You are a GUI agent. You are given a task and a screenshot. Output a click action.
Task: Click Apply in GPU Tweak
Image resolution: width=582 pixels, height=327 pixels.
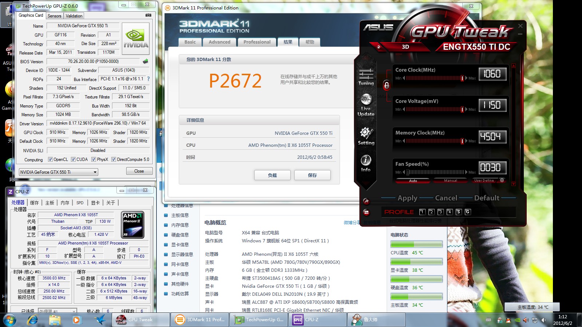point(407,198)
